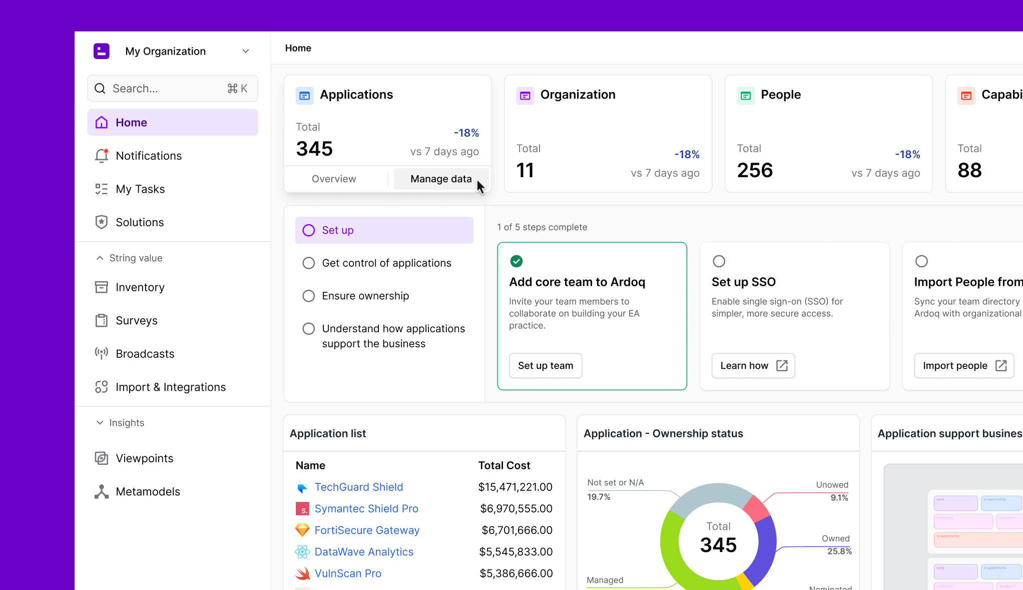
Task: Select the 'Set up SSO' step circle
Action: tap(719, 261)
